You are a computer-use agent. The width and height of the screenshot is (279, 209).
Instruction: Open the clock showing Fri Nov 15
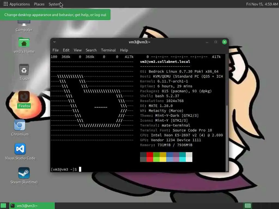262,4
